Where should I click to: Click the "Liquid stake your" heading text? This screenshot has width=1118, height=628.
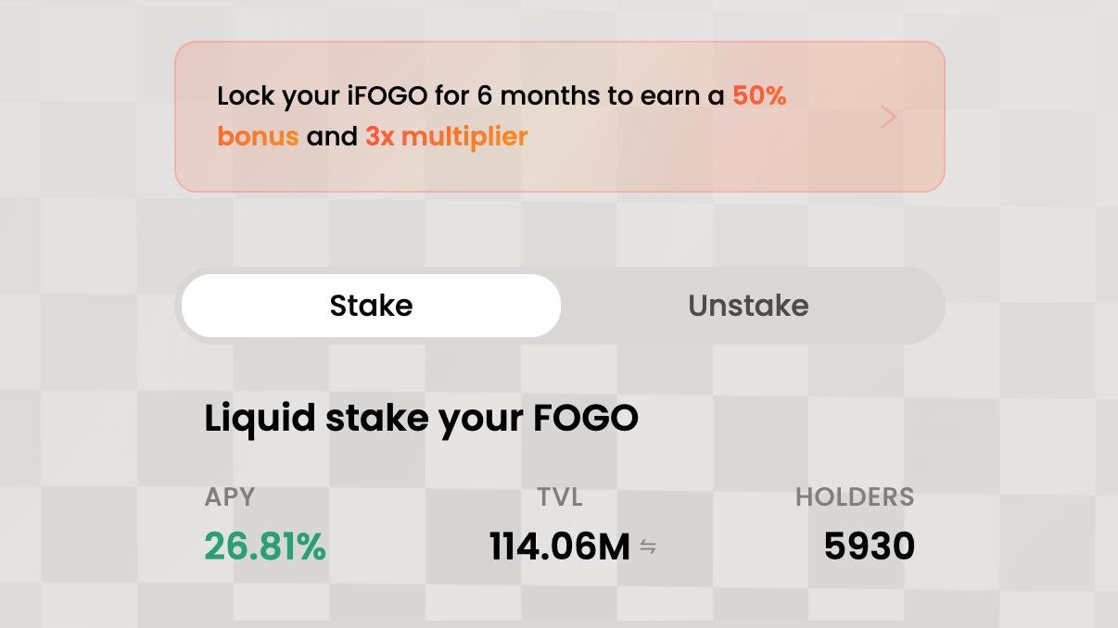point(364,418)
